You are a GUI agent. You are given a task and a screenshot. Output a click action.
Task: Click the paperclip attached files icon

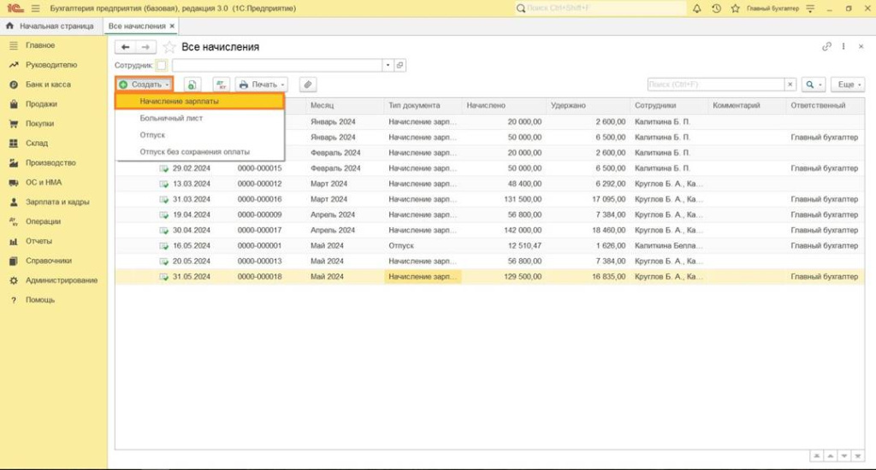(307, 85)
